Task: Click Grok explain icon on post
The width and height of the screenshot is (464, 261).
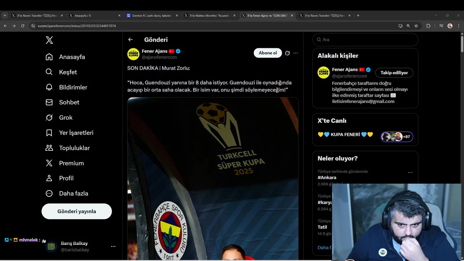Action: click(287, 53)
